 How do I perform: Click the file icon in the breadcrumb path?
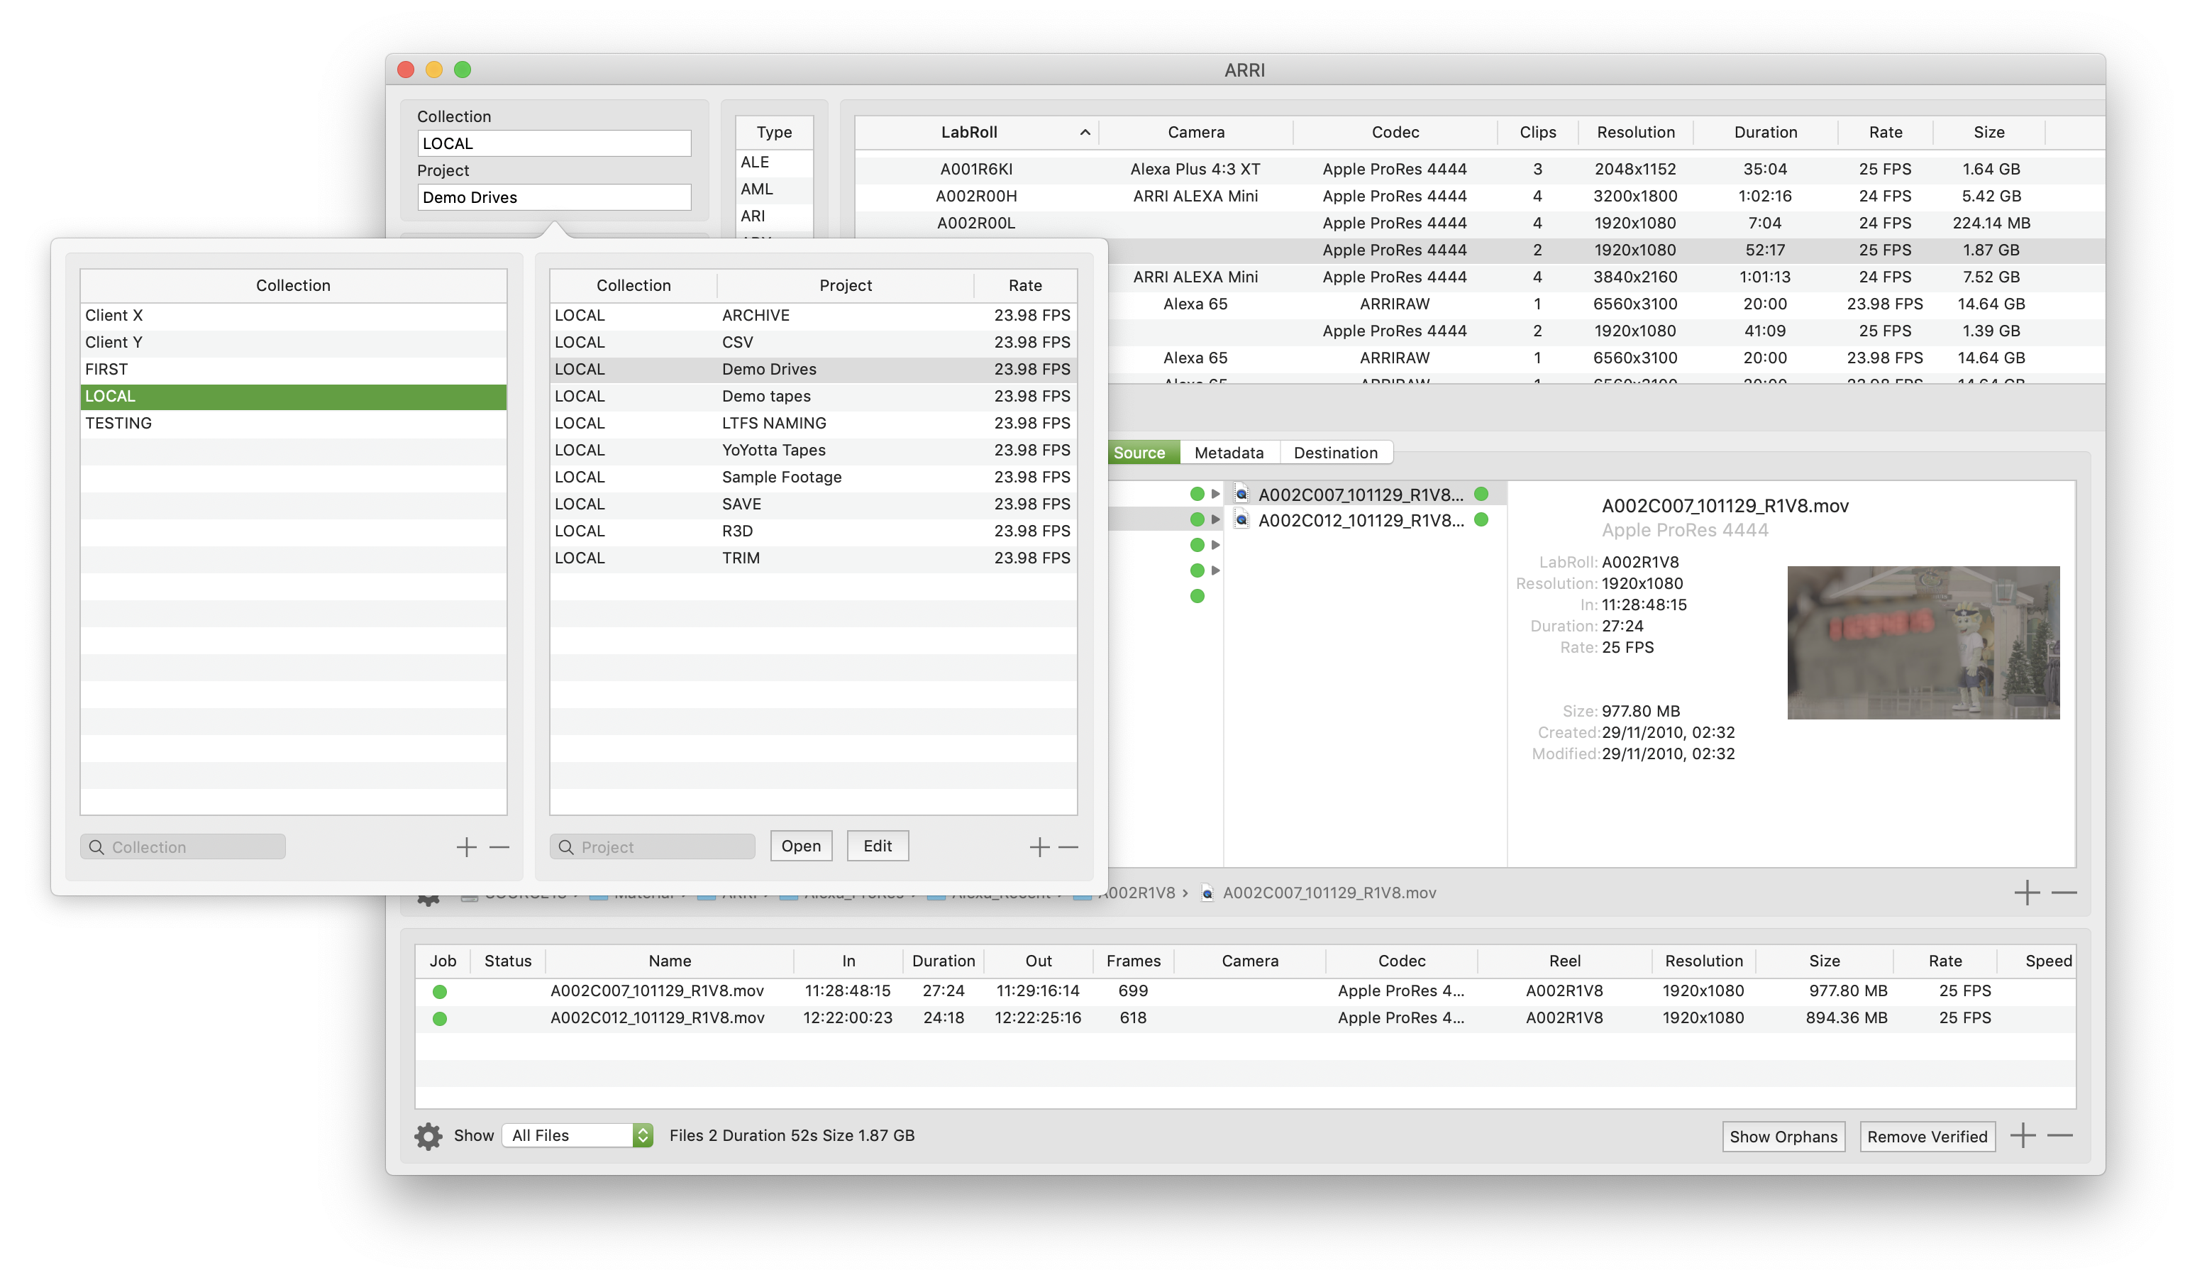[x=1207, y=893]
